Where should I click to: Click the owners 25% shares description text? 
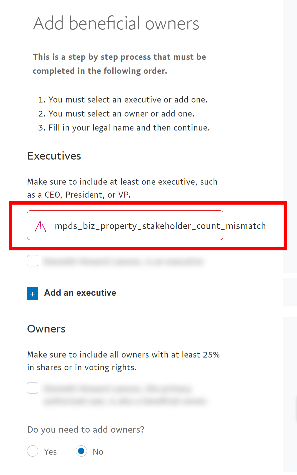click(x=123, y=361)
